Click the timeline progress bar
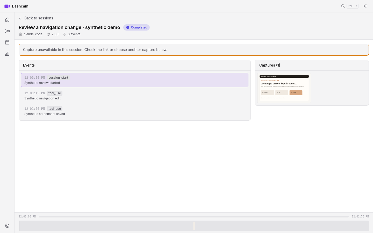Viewport: 373px width, 233px height. (194, 217)
